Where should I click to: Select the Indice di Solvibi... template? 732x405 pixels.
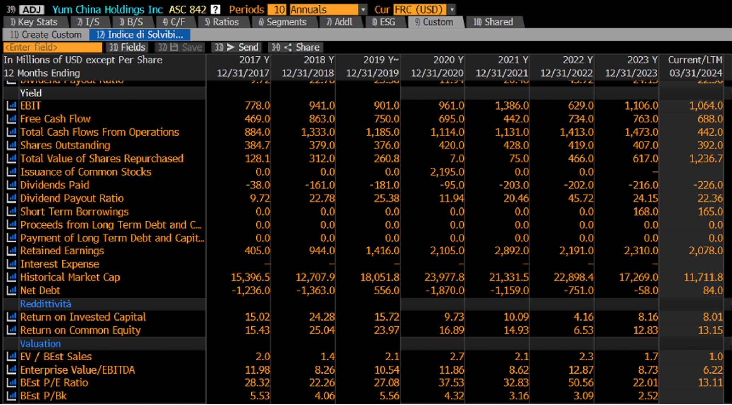140,35
